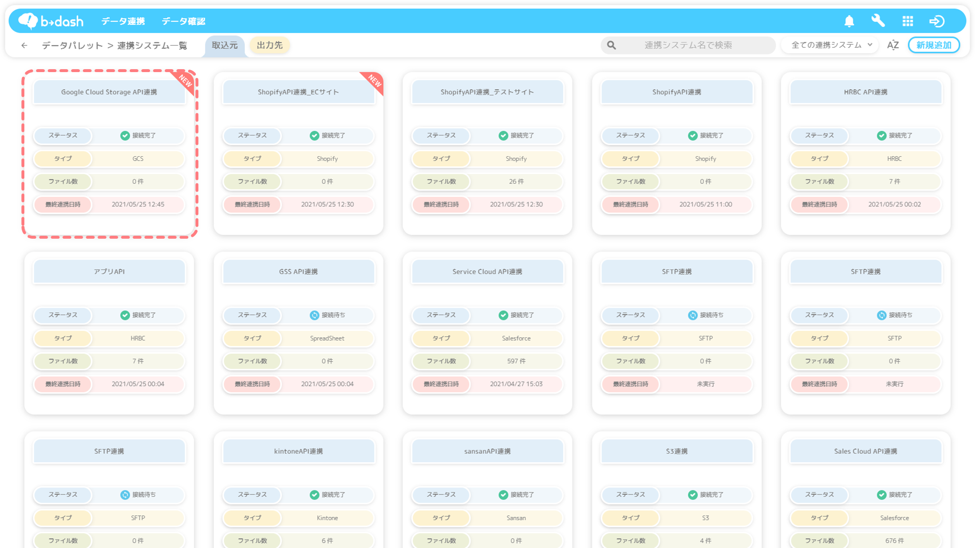
Task: Click the 新規追加 button
Action: pos(934,45)
